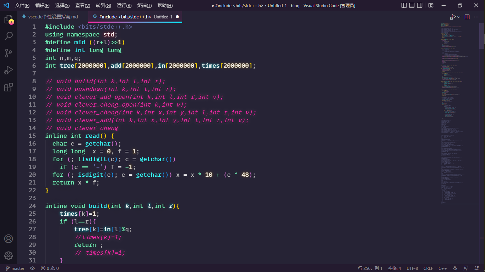Click the master branch indicator

[15, 268]
